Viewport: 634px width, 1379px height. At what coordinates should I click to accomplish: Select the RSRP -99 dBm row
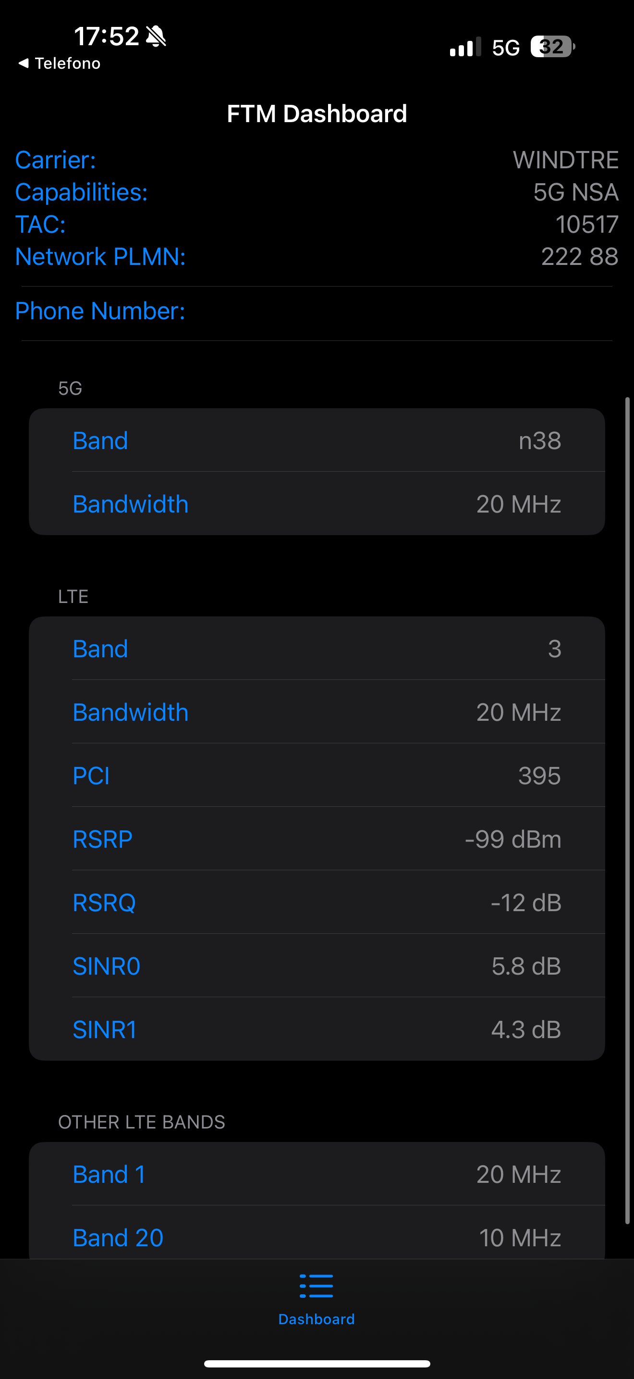[317, 839]
